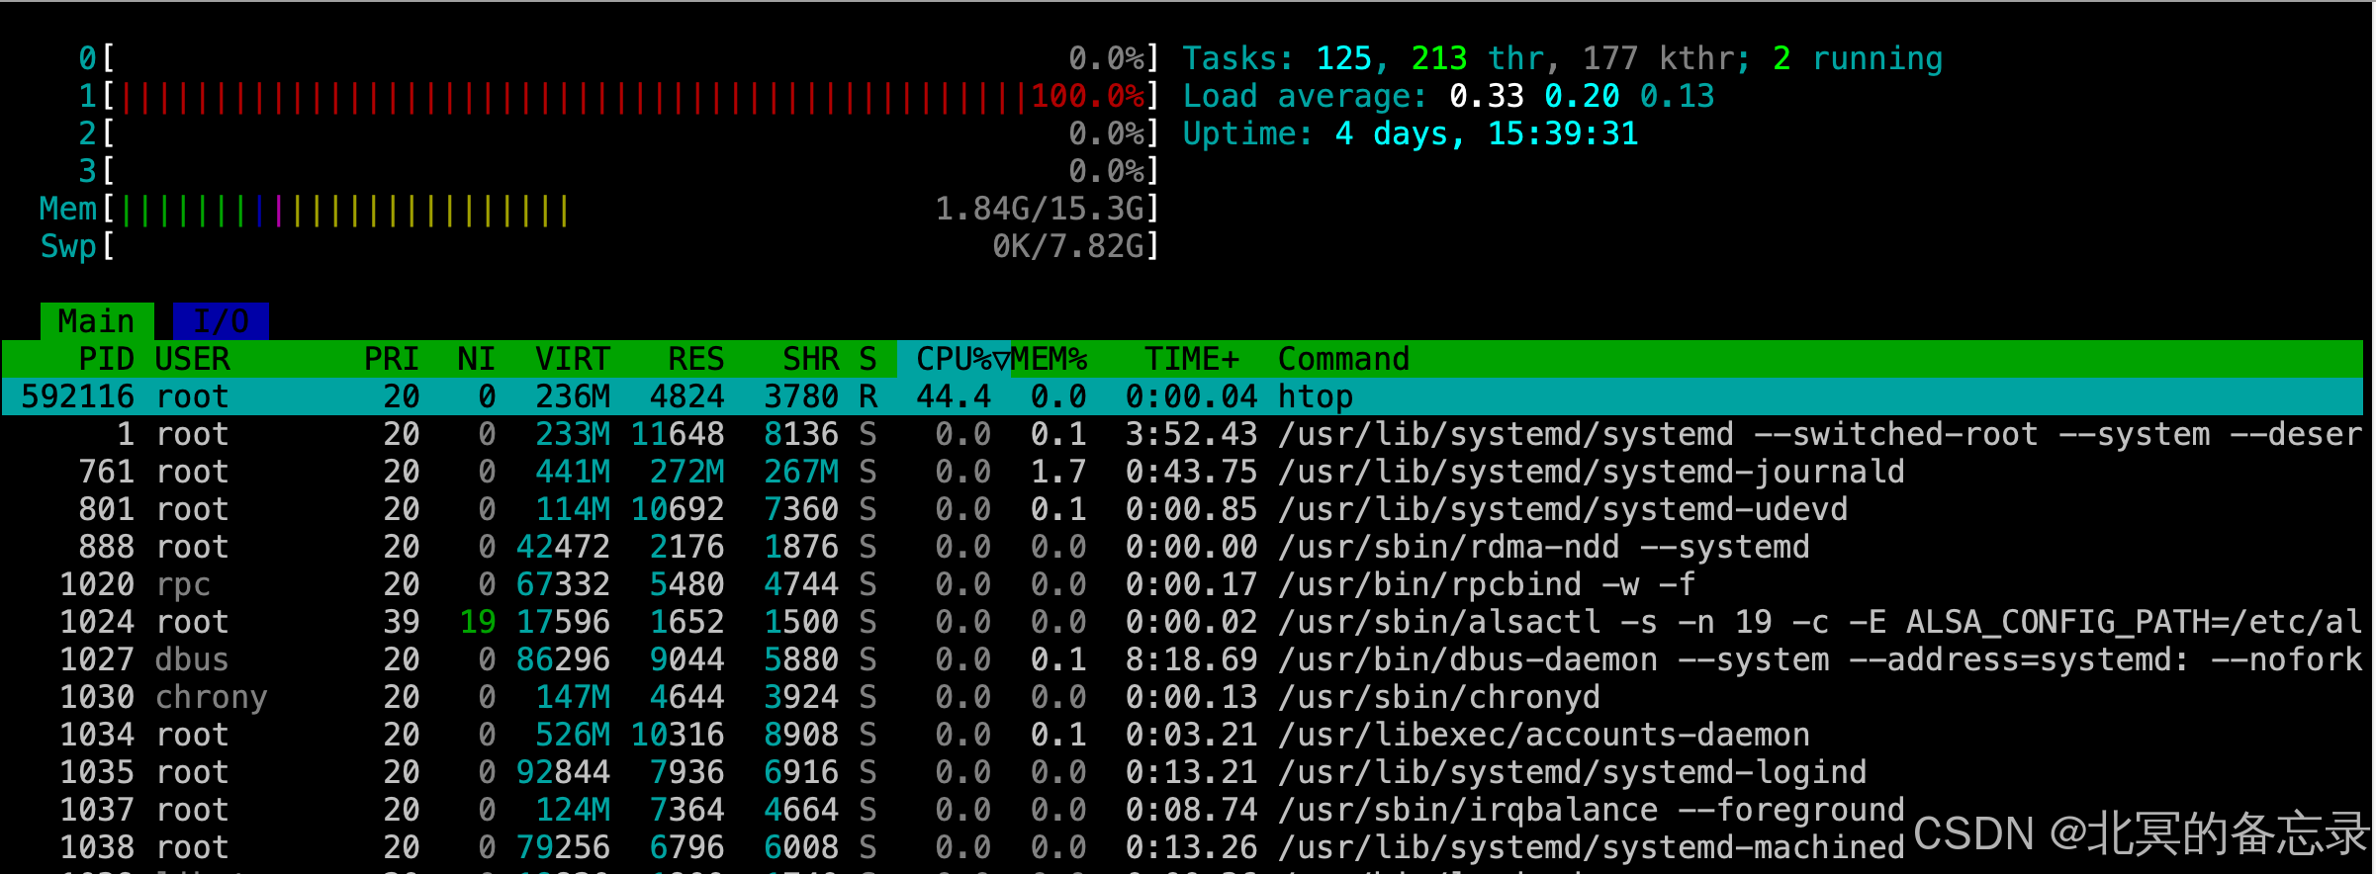The width and height of the screenshot is (2376, 874).
Task: Click user dbus cell
Action: tap(192, 659)
